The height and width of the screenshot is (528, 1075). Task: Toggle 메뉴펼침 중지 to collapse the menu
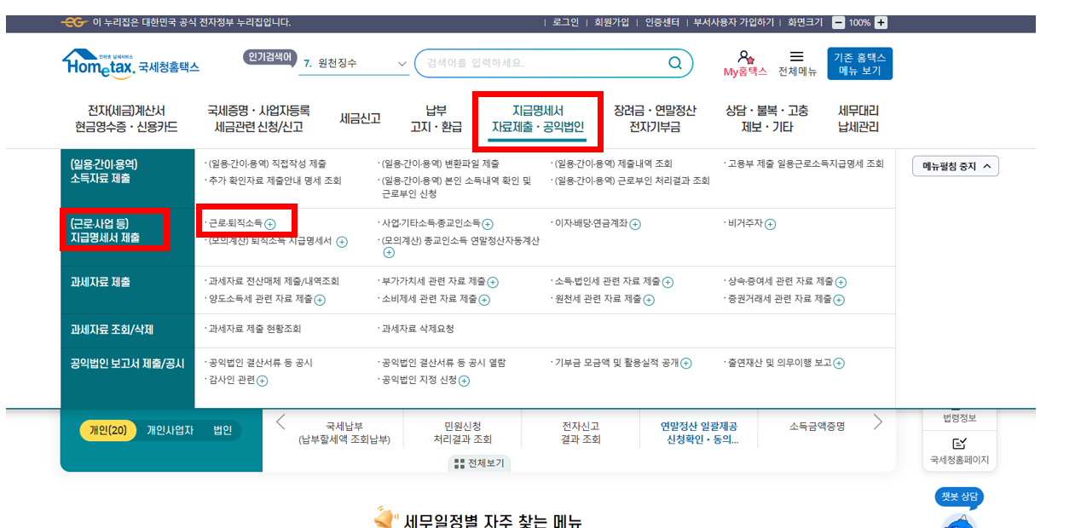click(956, 166)
